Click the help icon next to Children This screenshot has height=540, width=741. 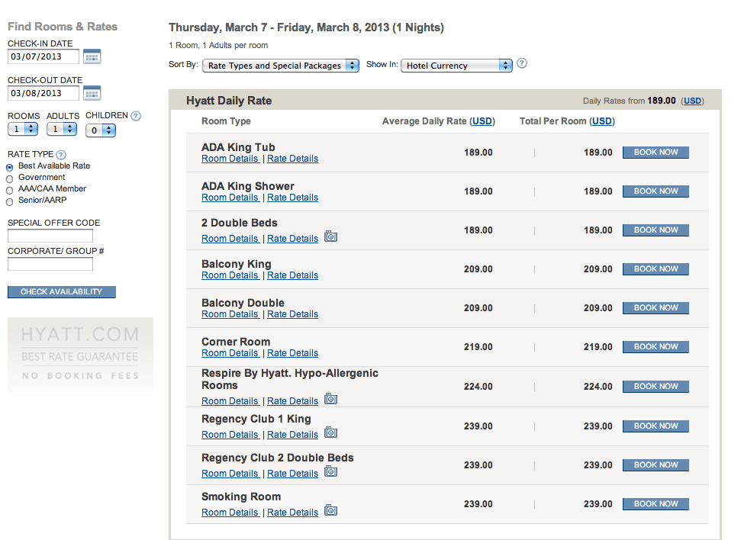[x=136, y=116]
